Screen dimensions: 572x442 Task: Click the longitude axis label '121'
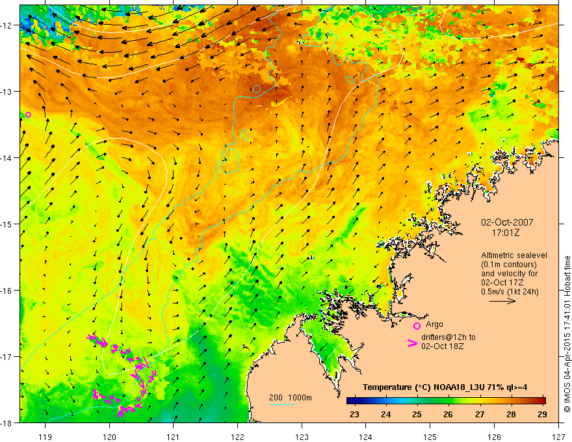coord(174,437)
